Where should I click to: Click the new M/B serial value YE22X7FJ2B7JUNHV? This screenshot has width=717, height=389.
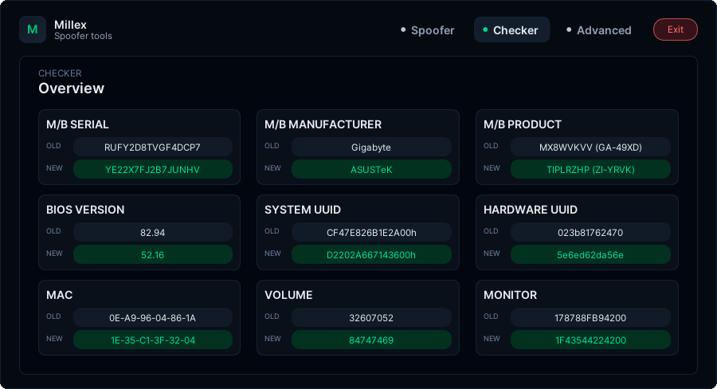tap(153, 169)
